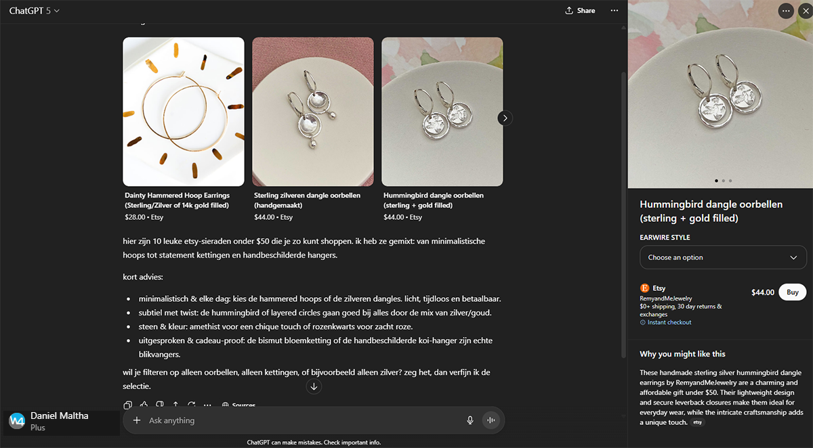Click the Share button at the top
This screenshot has width=813, height=448.
[581, 10]
